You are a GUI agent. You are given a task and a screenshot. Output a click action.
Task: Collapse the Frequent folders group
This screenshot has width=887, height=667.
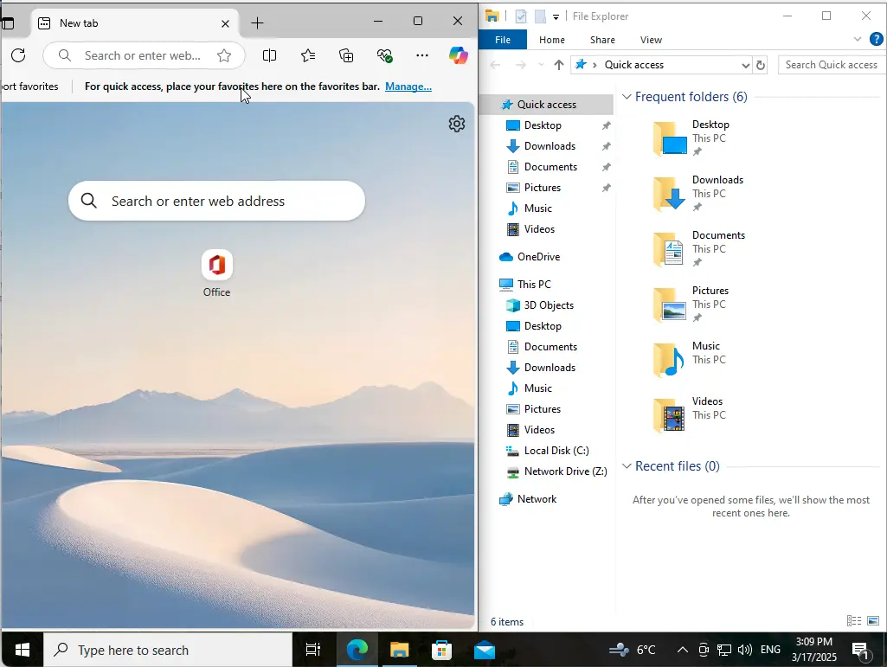pyautogui.click(x=627, y=97)
